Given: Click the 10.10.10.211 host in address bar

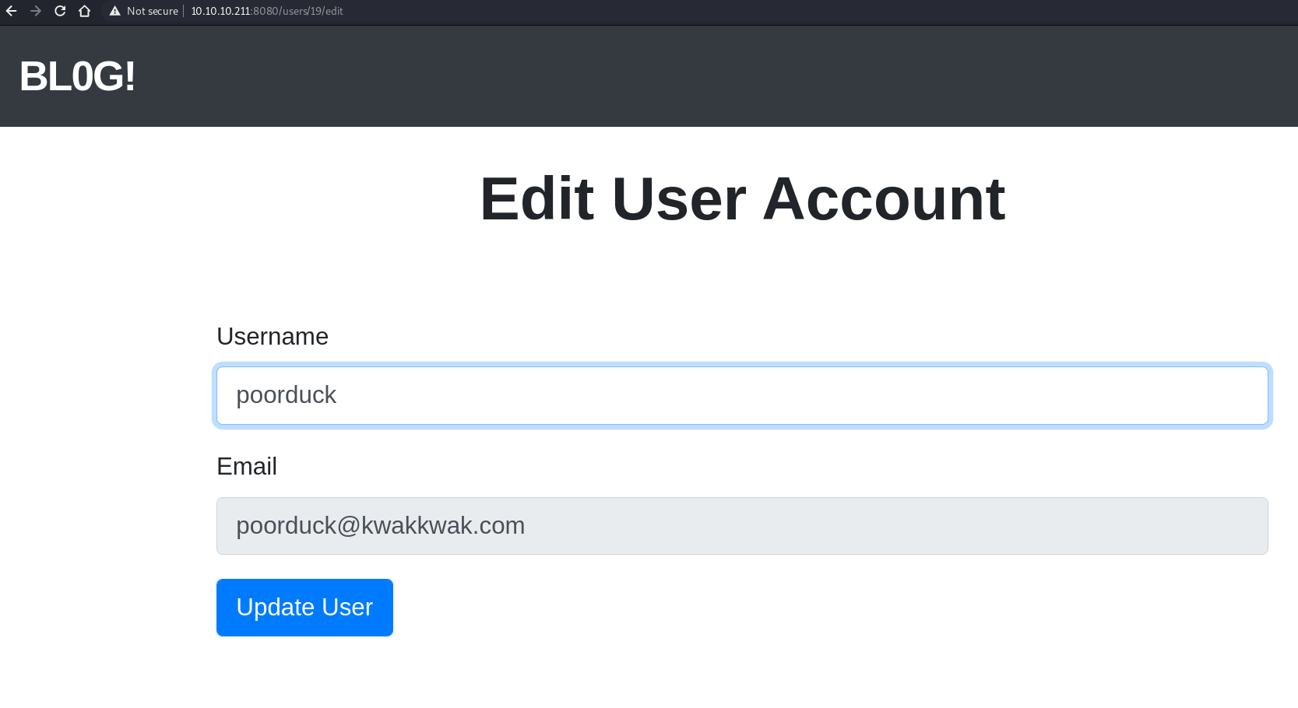Looking at the screenshot, I should 220,11.
